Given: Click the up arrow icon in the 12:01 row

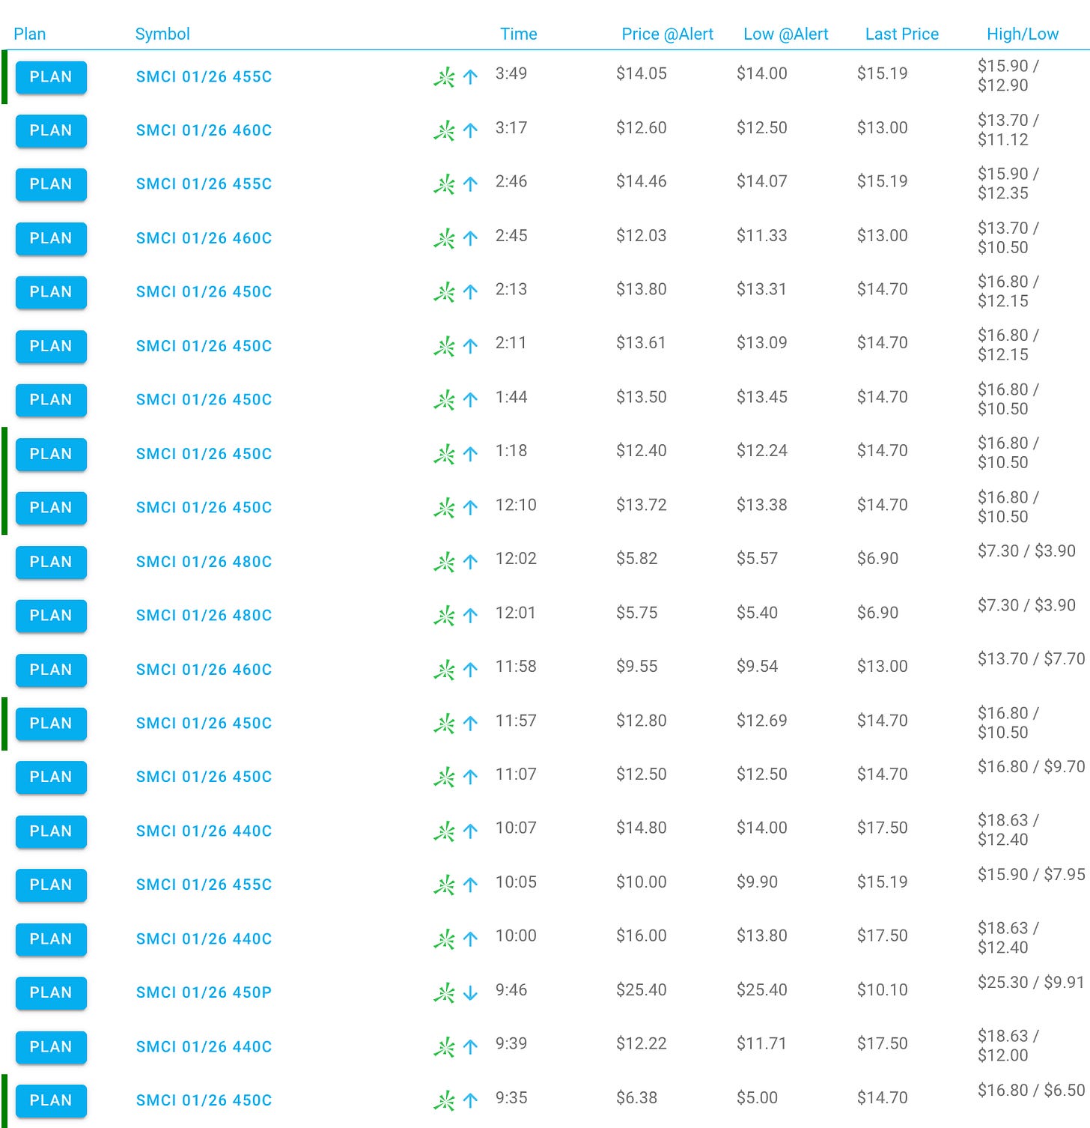Looking at the screenshot, I should pyautogui.click(x=470, y=616).
